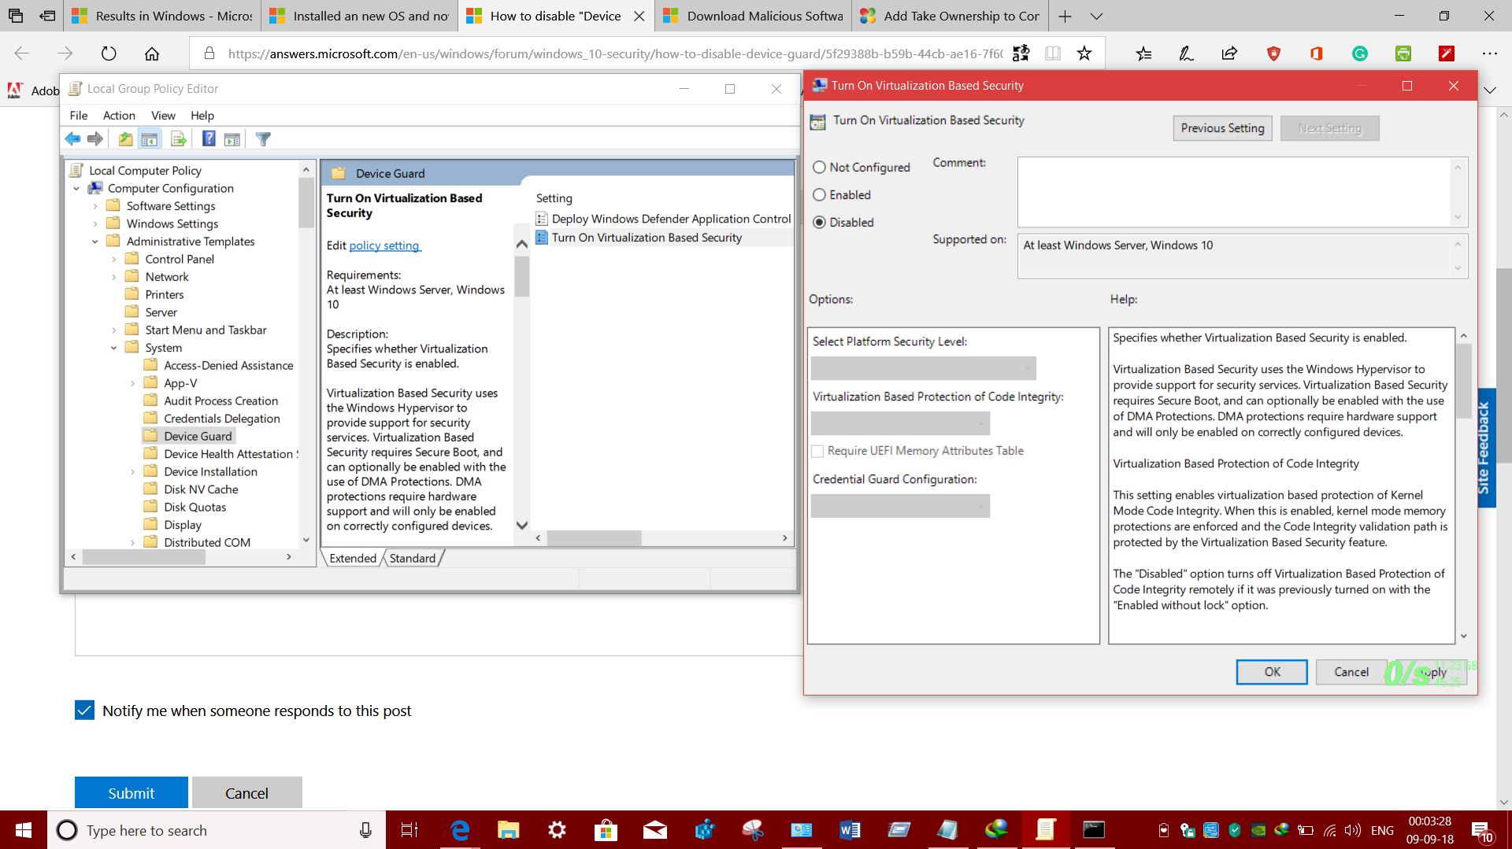Open the export list icon
The height and width of the screenshot is (849, 1512).
(179, 138)
